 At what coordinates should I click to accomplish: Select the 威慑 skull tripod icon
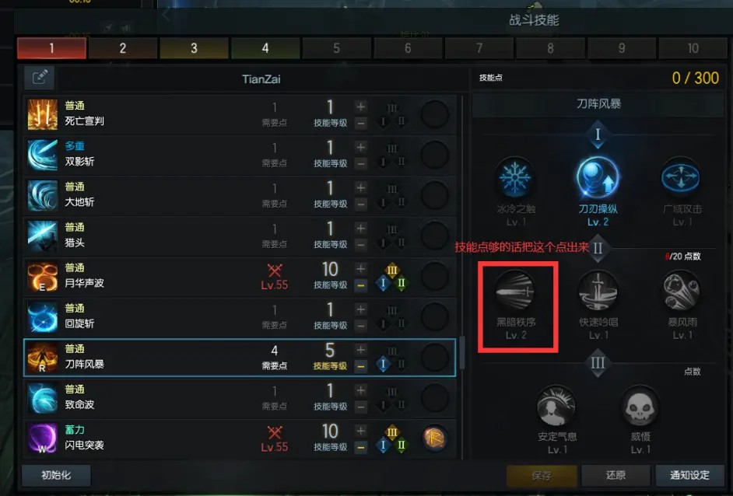[x=640, y=406]
